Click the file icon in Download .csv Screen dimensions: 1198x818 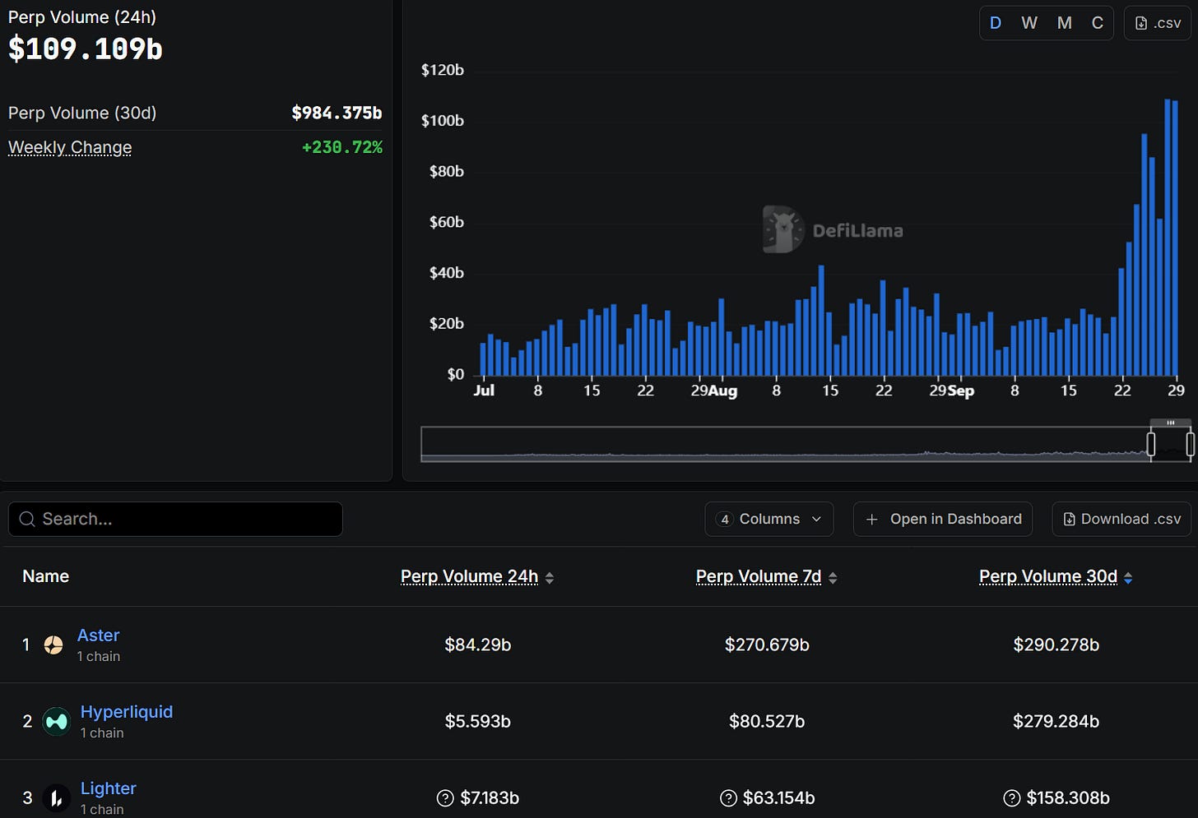[x=1069, y=519]
